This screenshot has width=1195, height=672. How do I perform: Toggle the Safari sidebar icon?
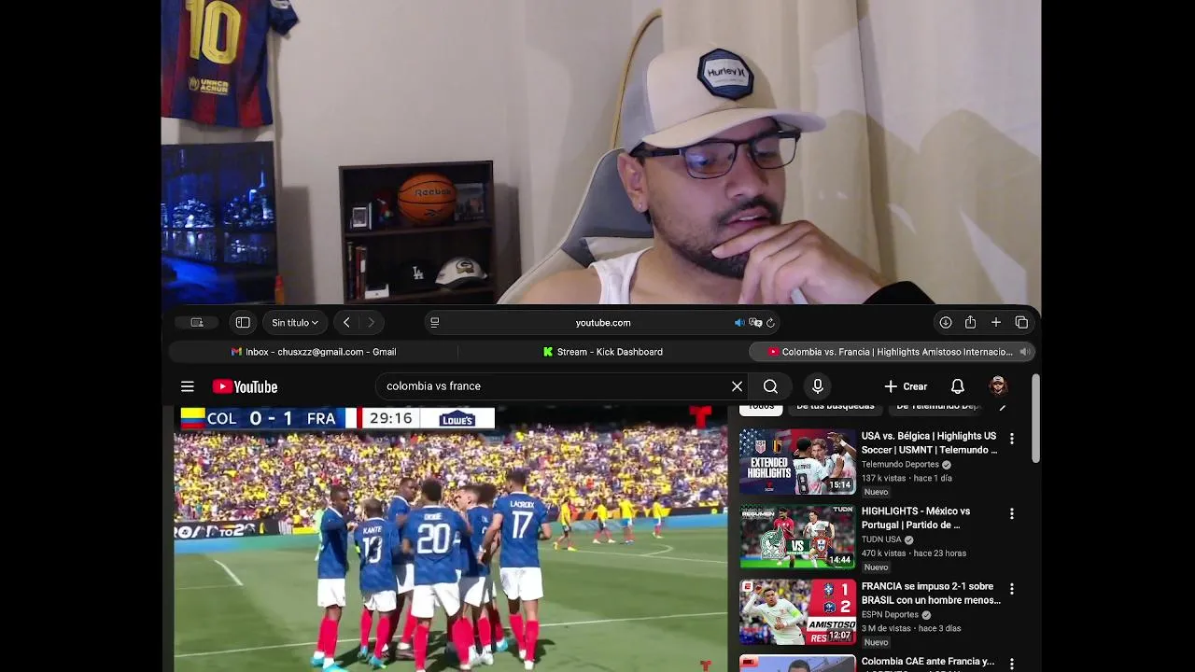(243, 322)
